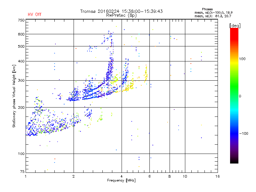Click the colorbar tick label '0'

(240, 96)
